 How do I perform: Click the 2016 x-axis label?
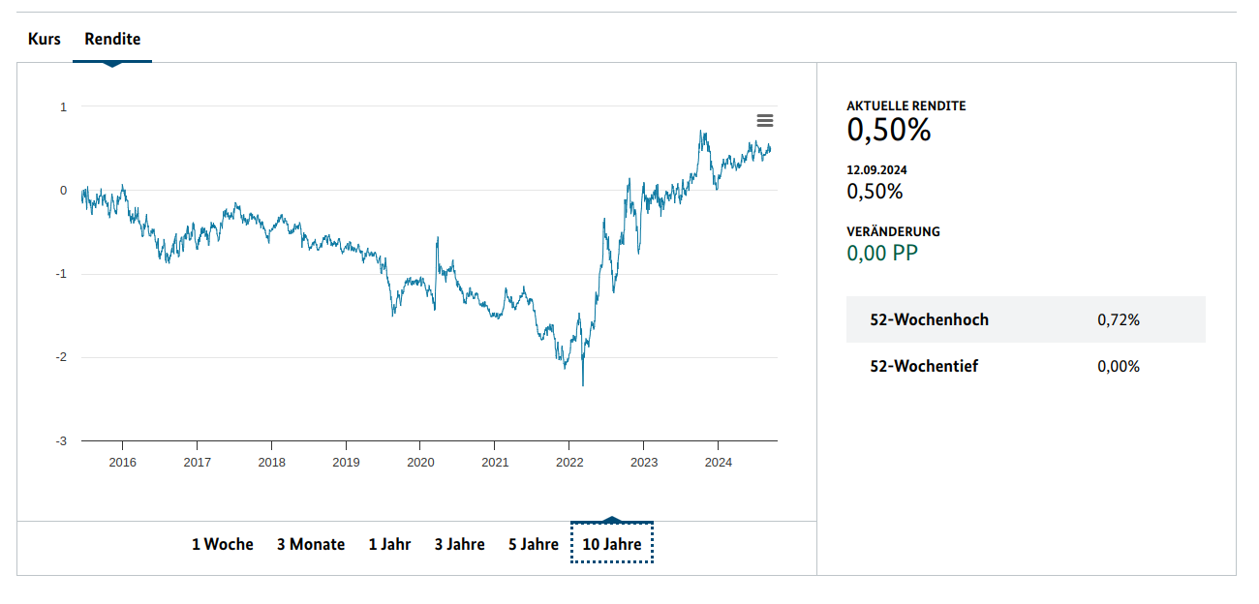click(123, 462)
